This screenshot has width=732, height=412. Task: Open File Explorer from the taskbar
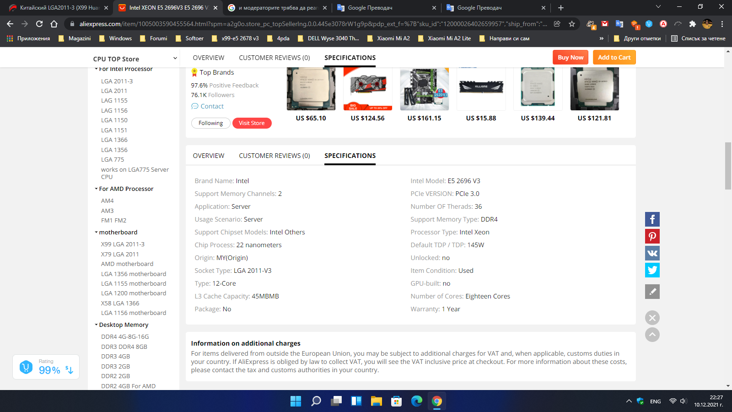coord(377,401)
